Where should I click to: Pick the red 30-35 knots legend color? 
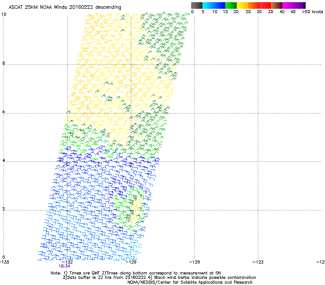266,5
